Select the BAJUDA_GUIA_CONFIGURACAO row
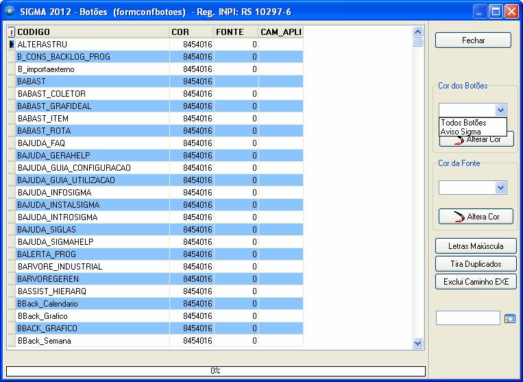The height and width of the screenshot is (382, 523). (159, 168)
